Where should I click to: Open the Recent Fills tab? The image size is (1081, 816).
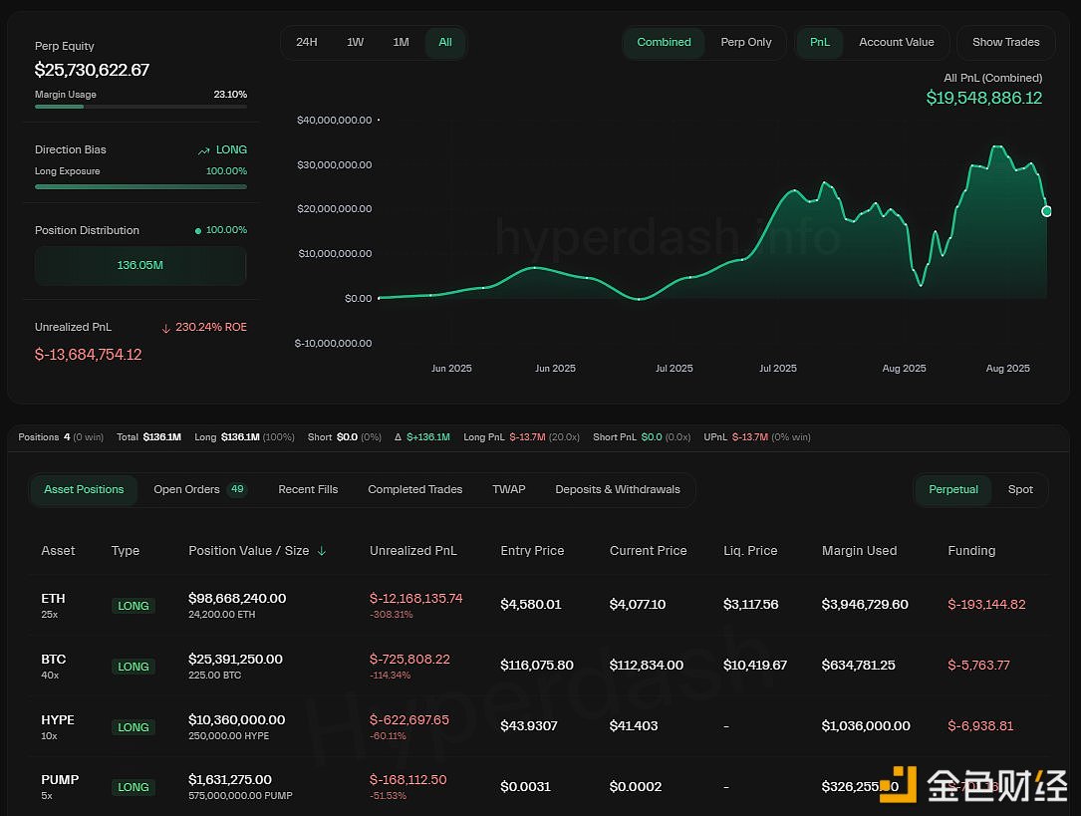coord(308,489)
